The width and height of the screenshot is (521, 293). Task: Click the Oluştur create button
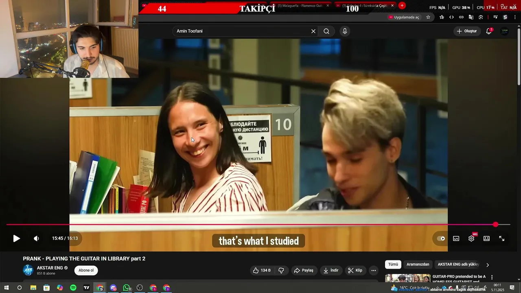click(x=467, y=31)
